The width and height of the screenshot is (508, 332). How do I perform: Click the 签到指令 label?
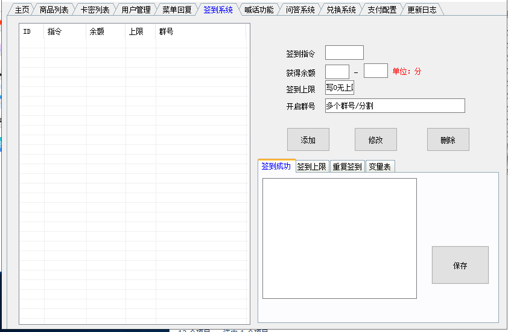[300, 54]
